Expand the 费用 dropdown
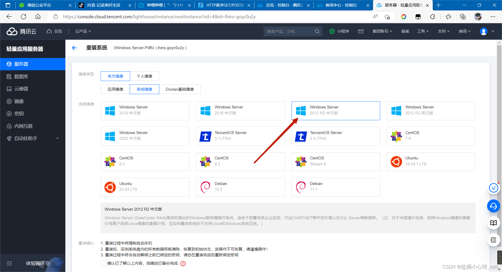Image resolution: width=502 pixels, height=272 pixels. (x=465, y=31)
